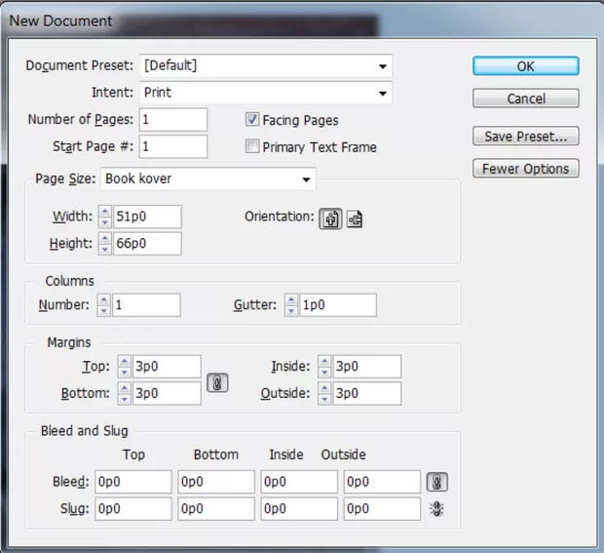Viewport: 604px width, 553px height.
Task: Click the Bleed Outside field
Action: 382,482
